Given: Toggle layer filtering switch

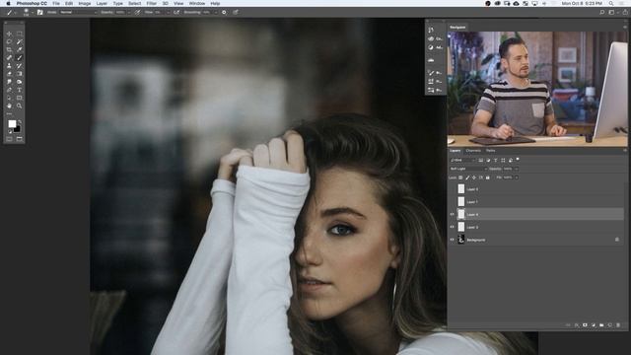Looking at the screenshot, I should [518, 160].
